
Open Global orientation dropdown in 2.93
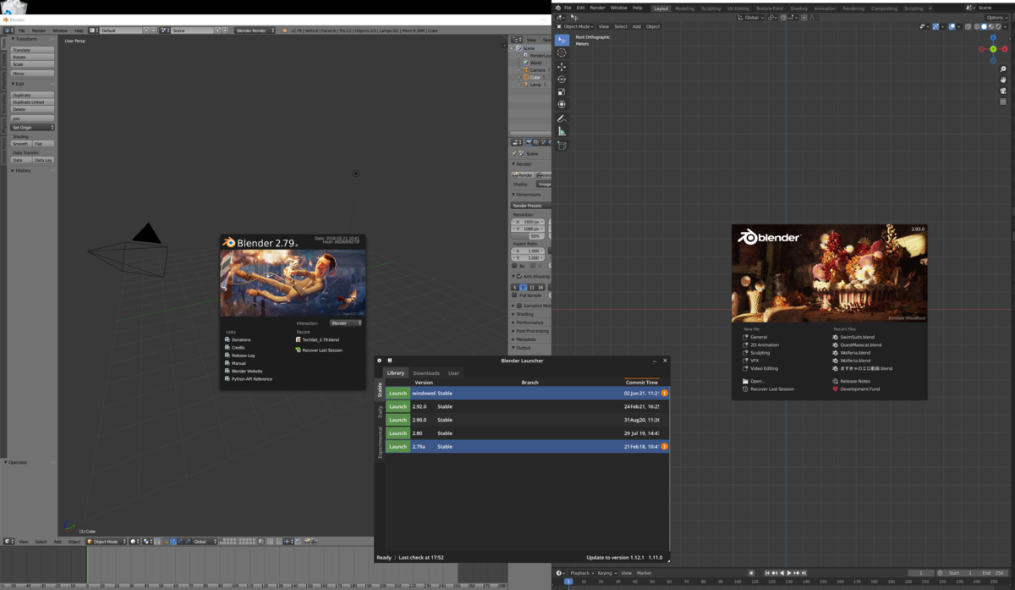[750, 18]
